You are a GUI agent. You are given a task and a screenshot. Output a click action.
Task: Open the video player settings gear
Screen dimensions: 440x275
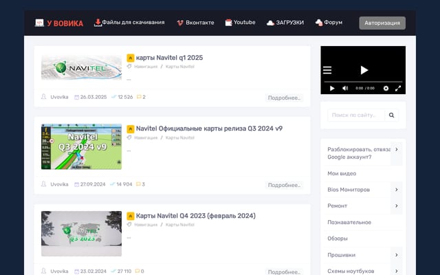(x=386, y=89)
